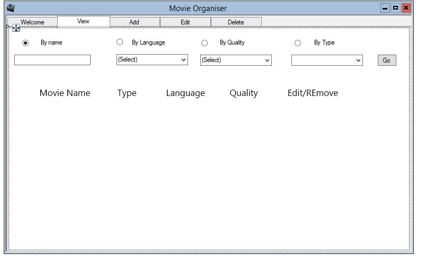Maximize the Movie Organiser window

(396, 8)
